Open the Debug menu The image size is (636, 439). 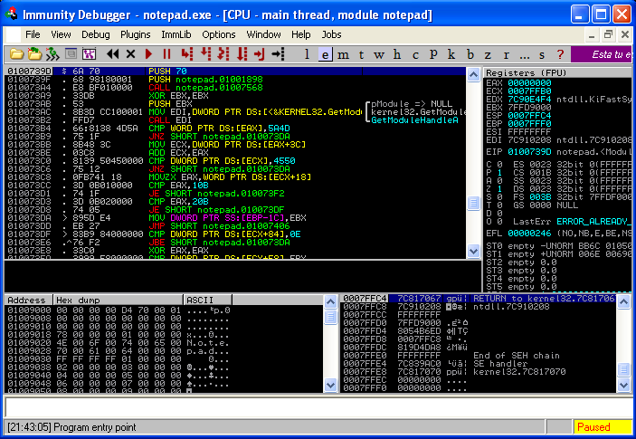95,33
